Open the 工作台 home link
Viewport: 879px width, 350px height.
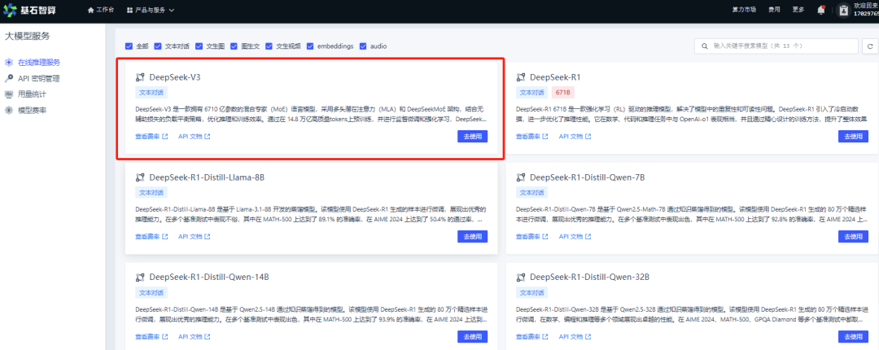click(101, 10)
